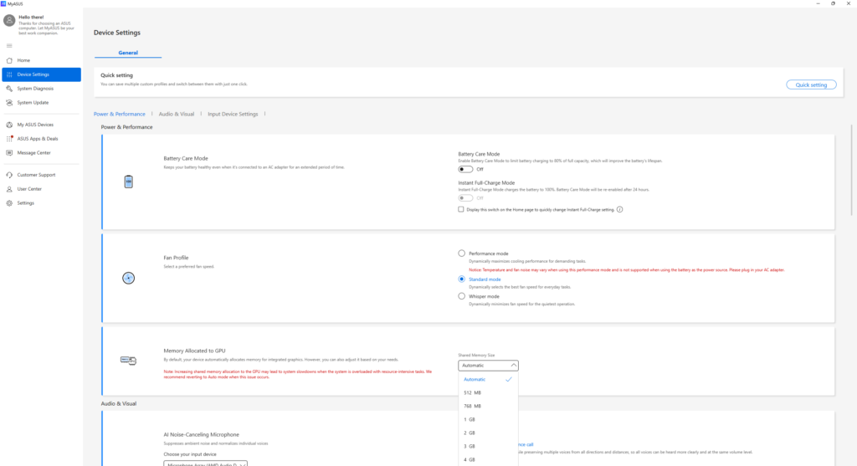Choose Automatic shared memory option
This screenshot has width=857, height=466.
(x=488, y=379)
